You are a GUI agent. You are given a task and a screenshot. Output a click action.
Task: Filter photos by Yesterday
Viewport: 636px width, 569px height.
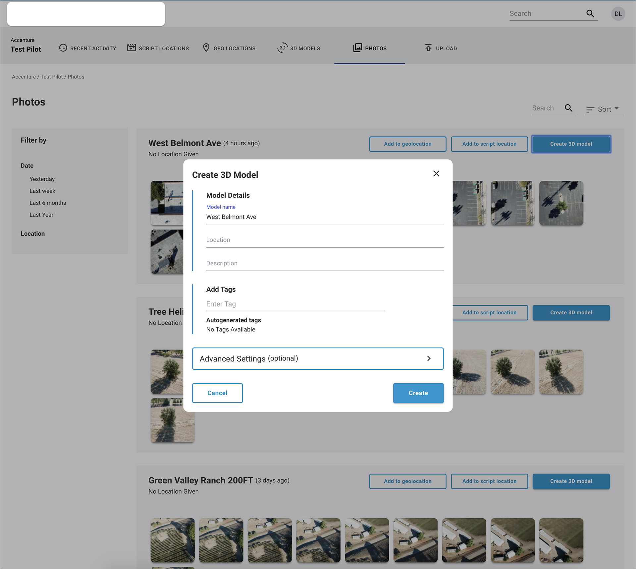click(x=42, y=179)
